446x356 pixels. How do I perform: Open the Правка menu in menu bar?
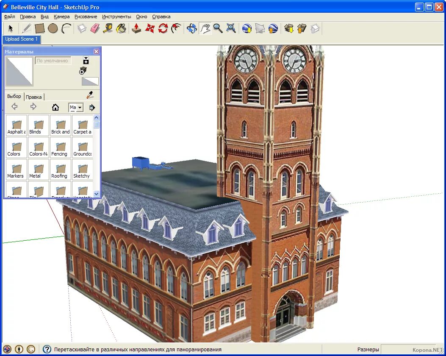[x=28, y=17]
